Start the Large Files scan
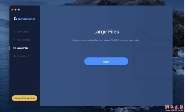Screen dimensions: 185x112 click(x=106, y=61)
